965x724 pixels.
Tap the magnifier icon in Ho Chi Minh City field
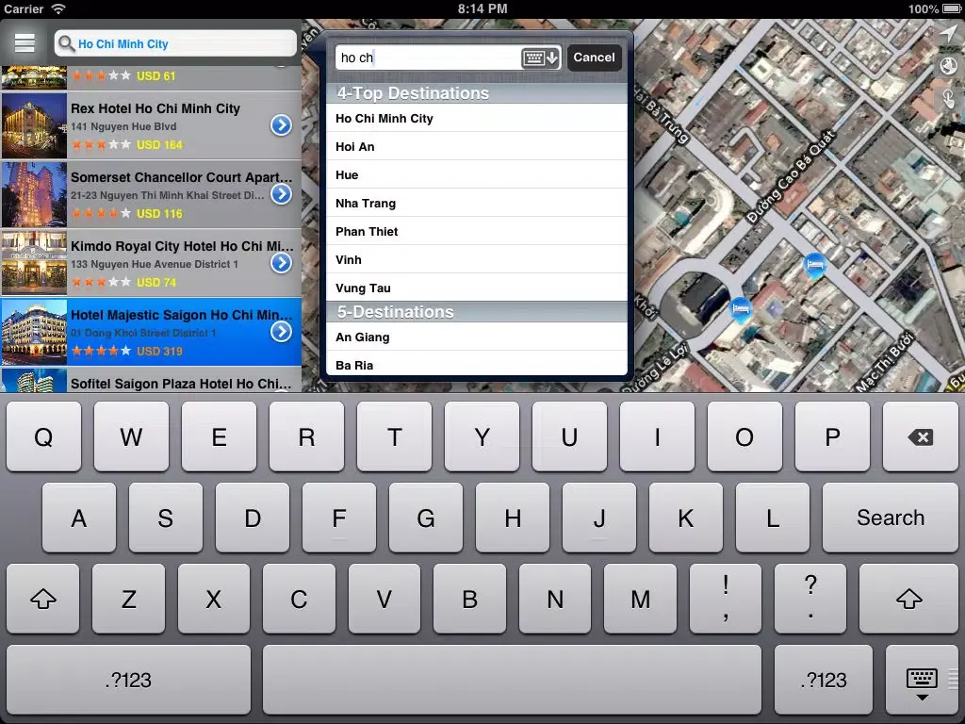pyautogui.click(x=67, y=43)
